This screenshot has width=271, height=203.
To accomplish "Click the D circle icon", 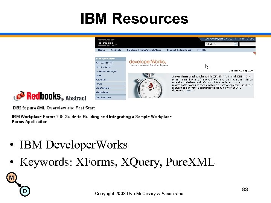I will (x=25, y=191).
